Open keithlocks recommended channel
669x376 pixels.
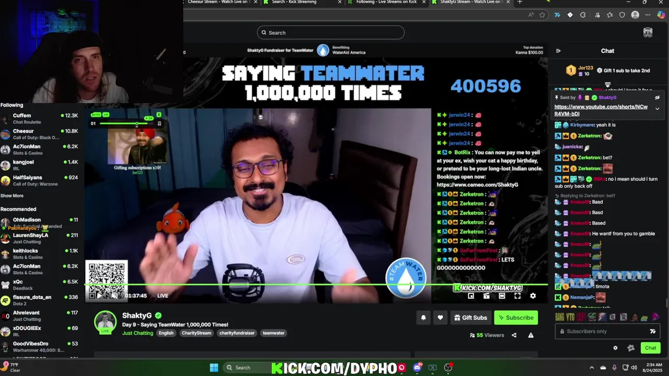point(39,254)
